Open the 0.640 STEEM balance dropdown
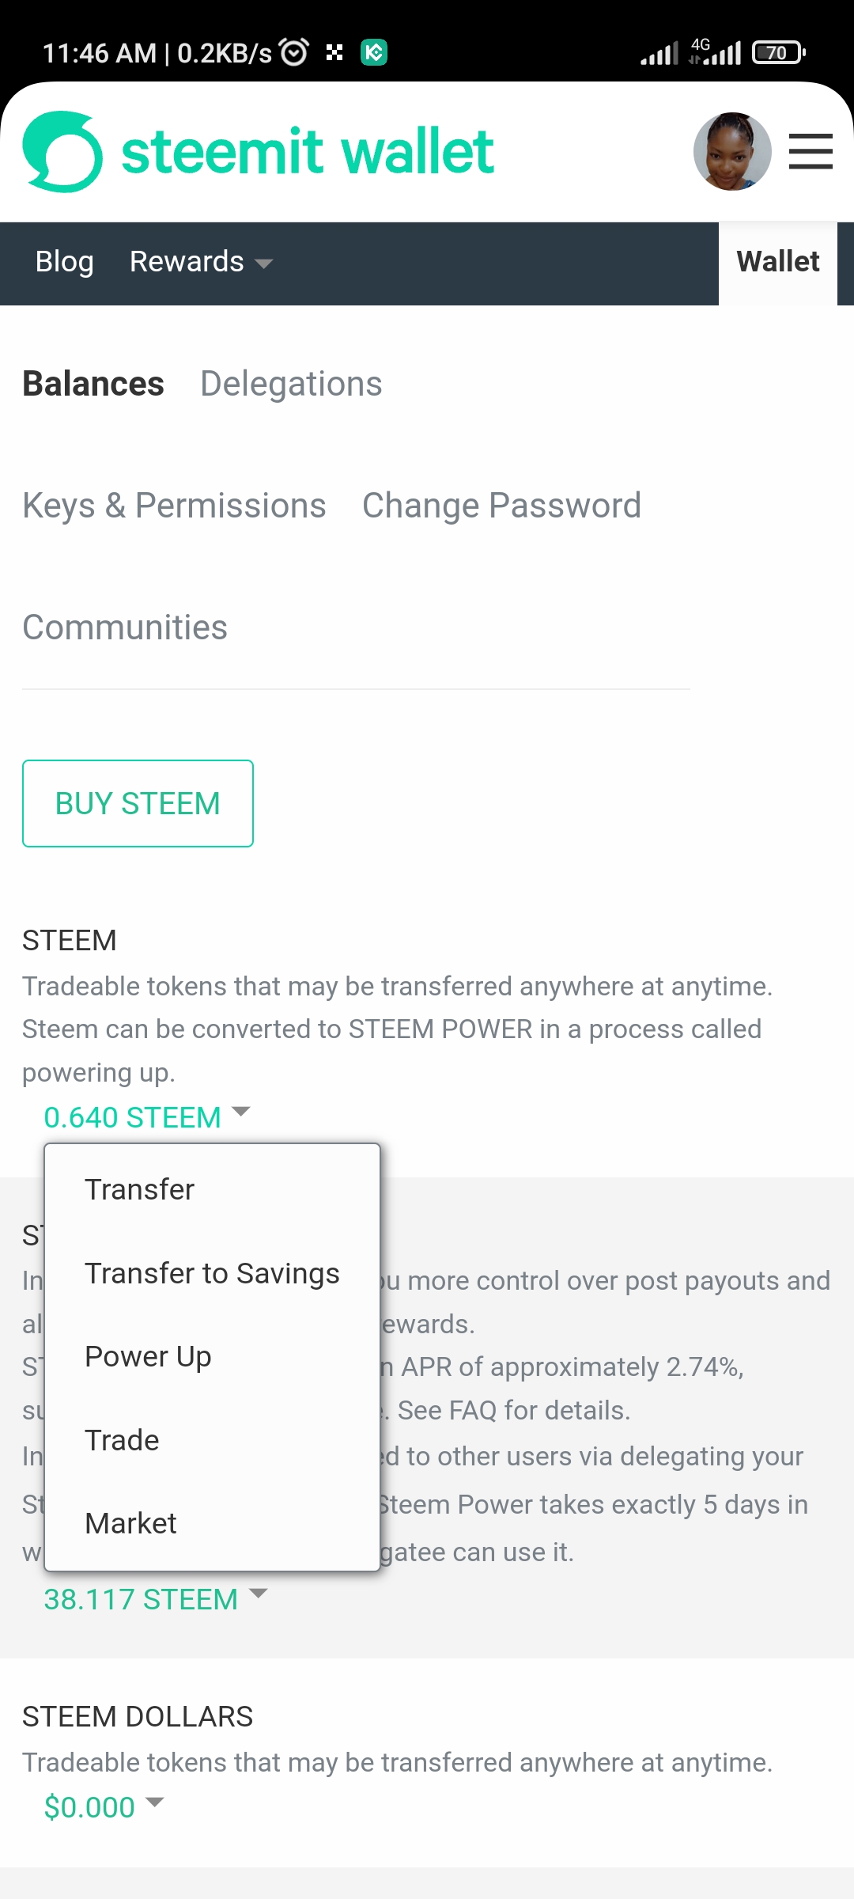The width and height of the screenshot is (854, 1899). tap(147, 1117)
